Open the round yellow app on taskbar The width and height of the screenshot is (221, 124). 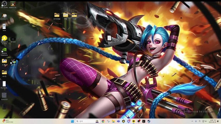(x=124, y=121)
